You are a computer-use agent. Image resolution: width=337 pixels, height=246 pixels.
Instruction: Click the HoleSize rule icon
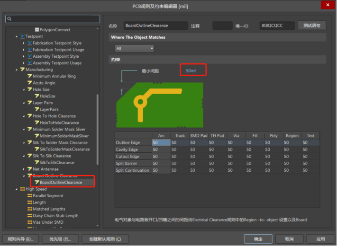[36, 96]
